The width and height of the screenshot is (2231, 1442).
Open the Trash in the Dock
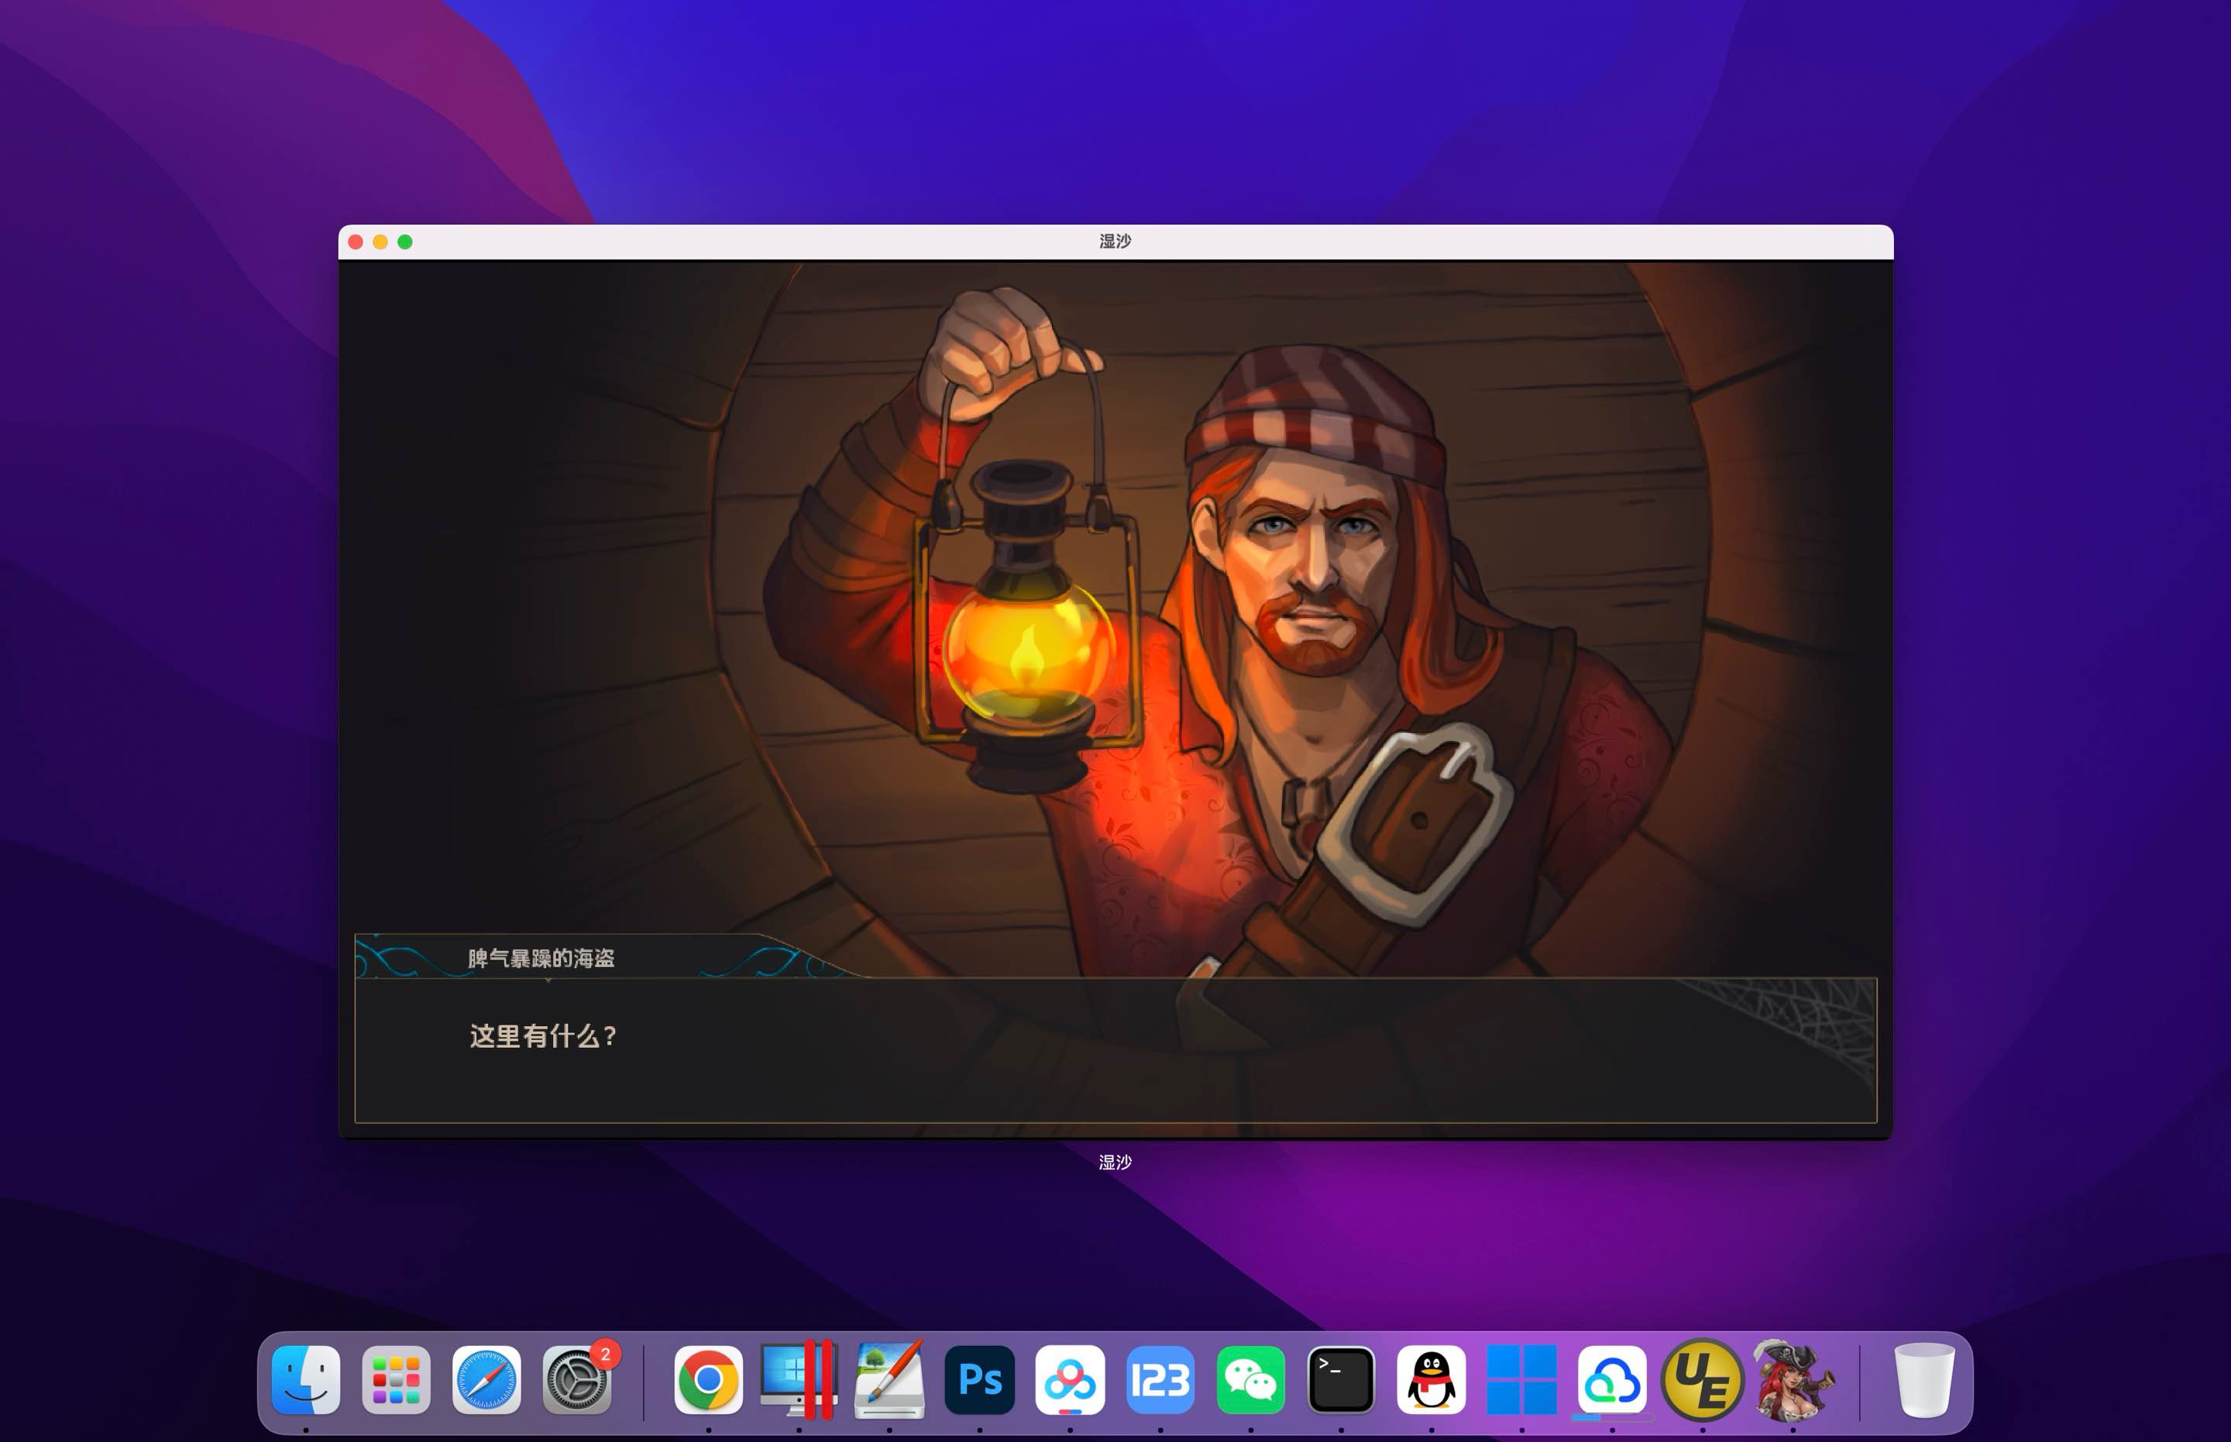[1925, 1379]
